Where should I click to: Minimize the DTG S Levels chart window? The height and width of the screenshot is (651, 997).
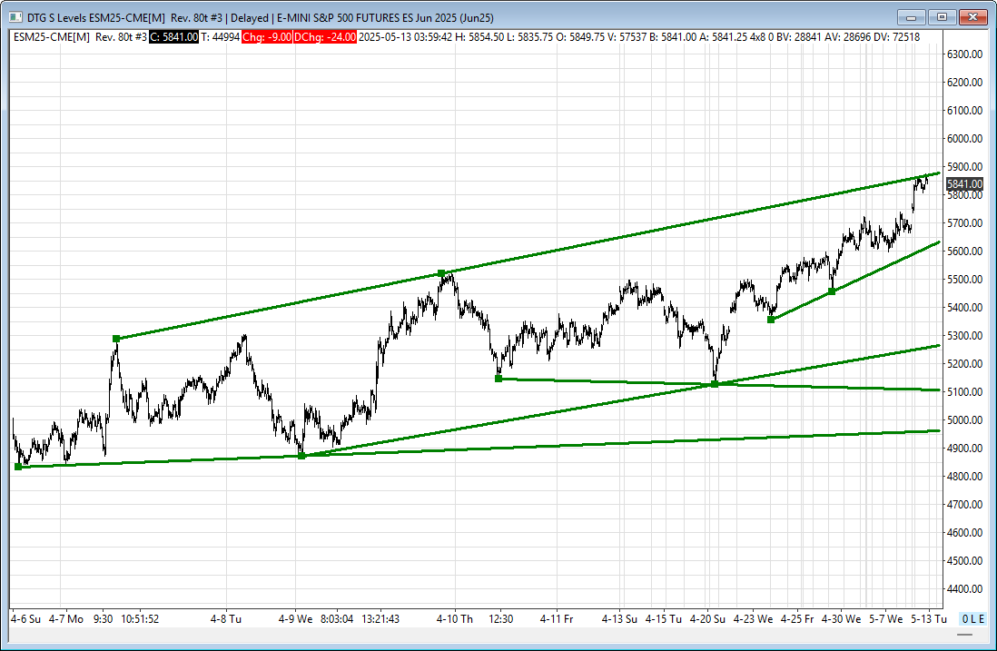pyautogui.click(x=911, y=17)
